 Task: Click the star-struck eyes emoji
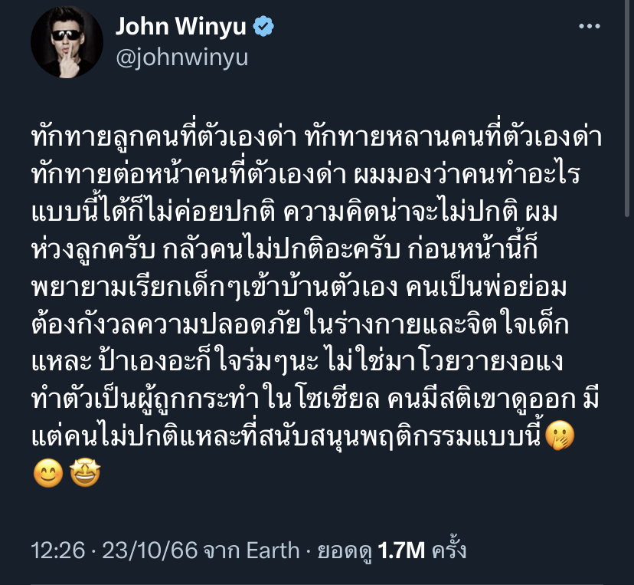[85, 472]
